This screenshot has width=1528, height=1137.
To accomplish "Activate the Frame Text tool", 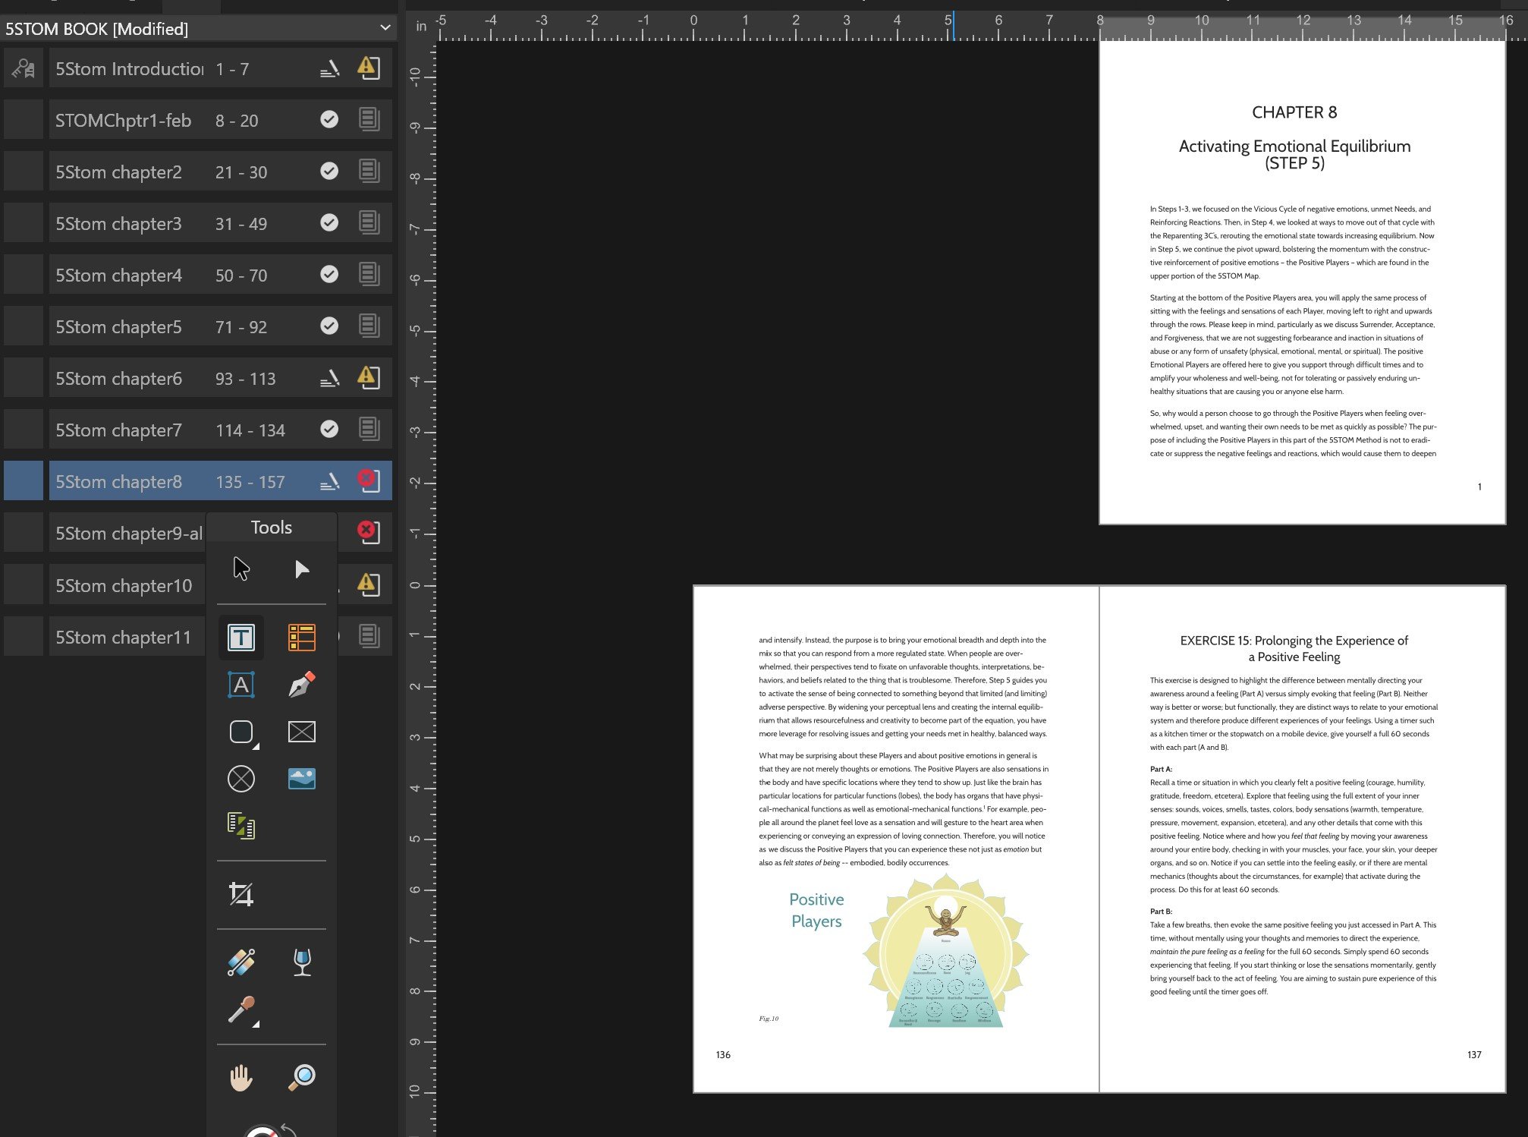I will (241, 638).
